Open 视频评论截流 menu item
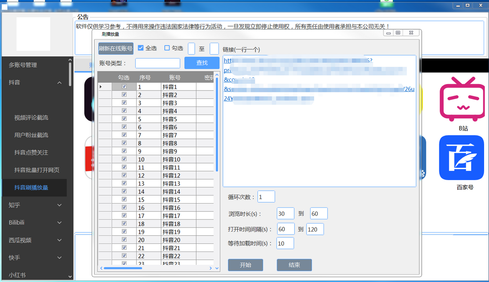The width and height of the screenshot is (489, 282). 31,117
